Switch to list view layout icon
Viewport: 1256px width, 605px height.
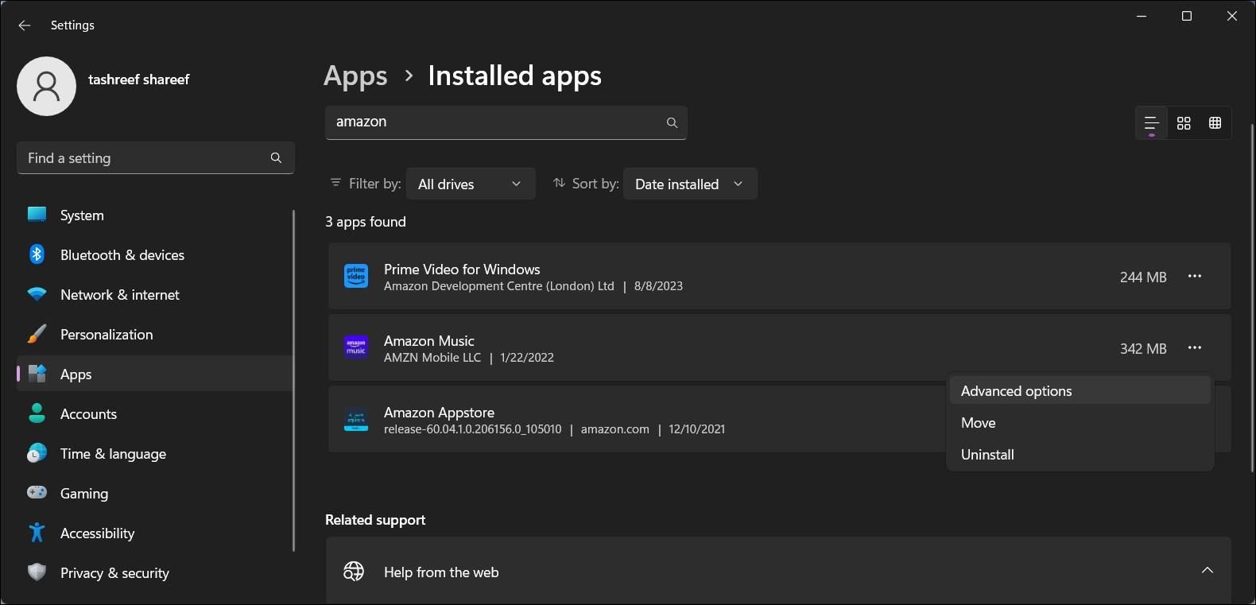[1151, 123]
